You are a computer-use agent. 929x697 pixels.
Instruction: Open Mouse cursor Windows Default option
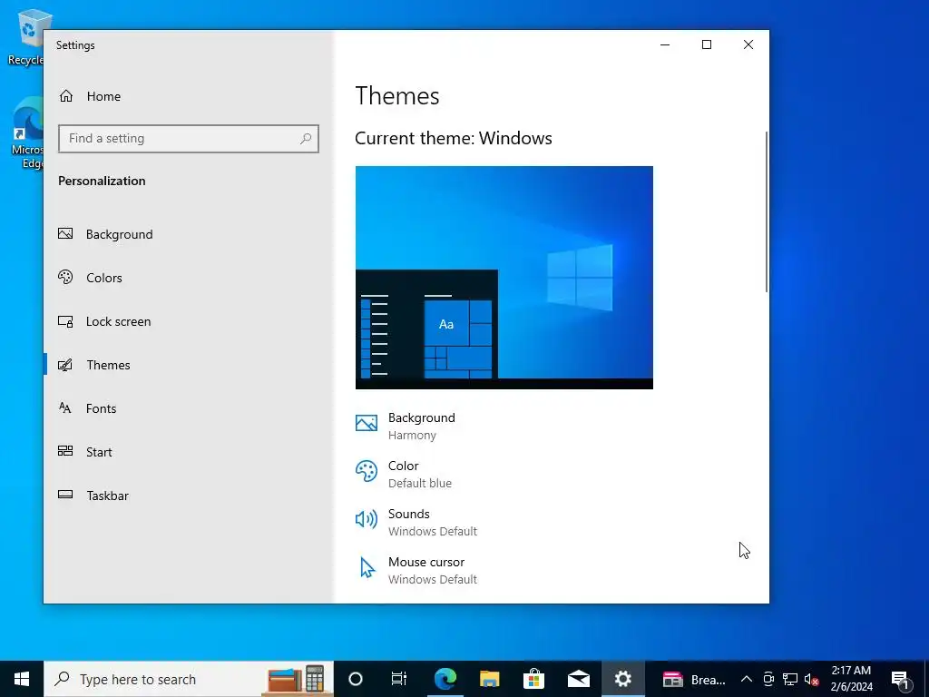pos(416,570)
